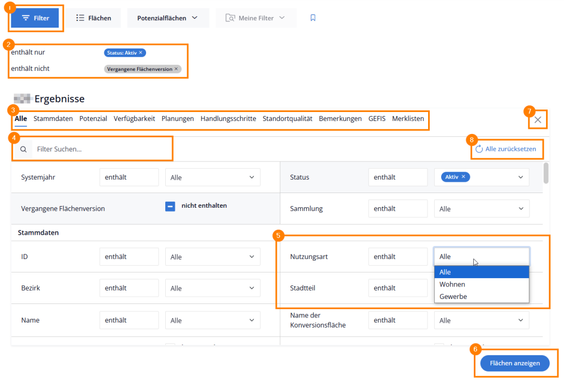This screenshot has height=380, width=564.
Task: Close the filter panel with the X icon
Action: coord(538,119)
